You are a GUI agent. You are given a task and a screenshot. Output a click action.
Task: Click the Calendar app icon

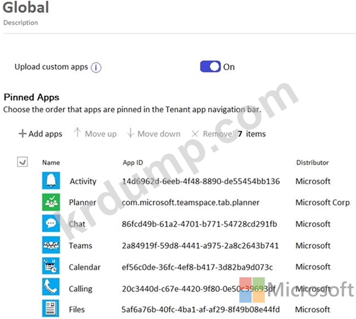pos(51,267)
